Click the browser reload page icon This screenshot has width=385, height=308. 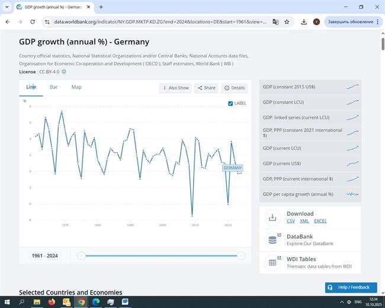tap(33, 22)
